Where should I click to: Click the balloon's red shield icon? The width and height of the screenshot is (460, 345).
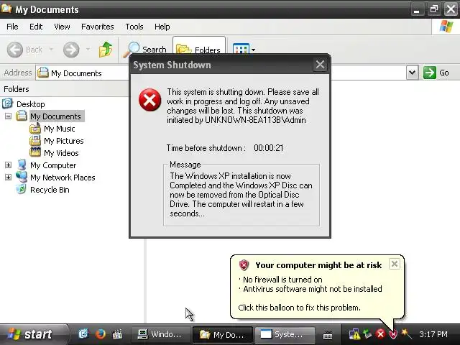pyautogui.click(x=244, y=265)
